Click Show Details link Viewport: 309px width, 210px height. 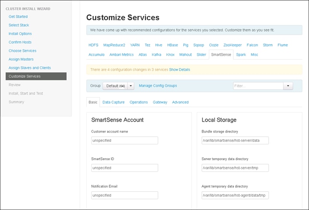click(x=179, y=70)
